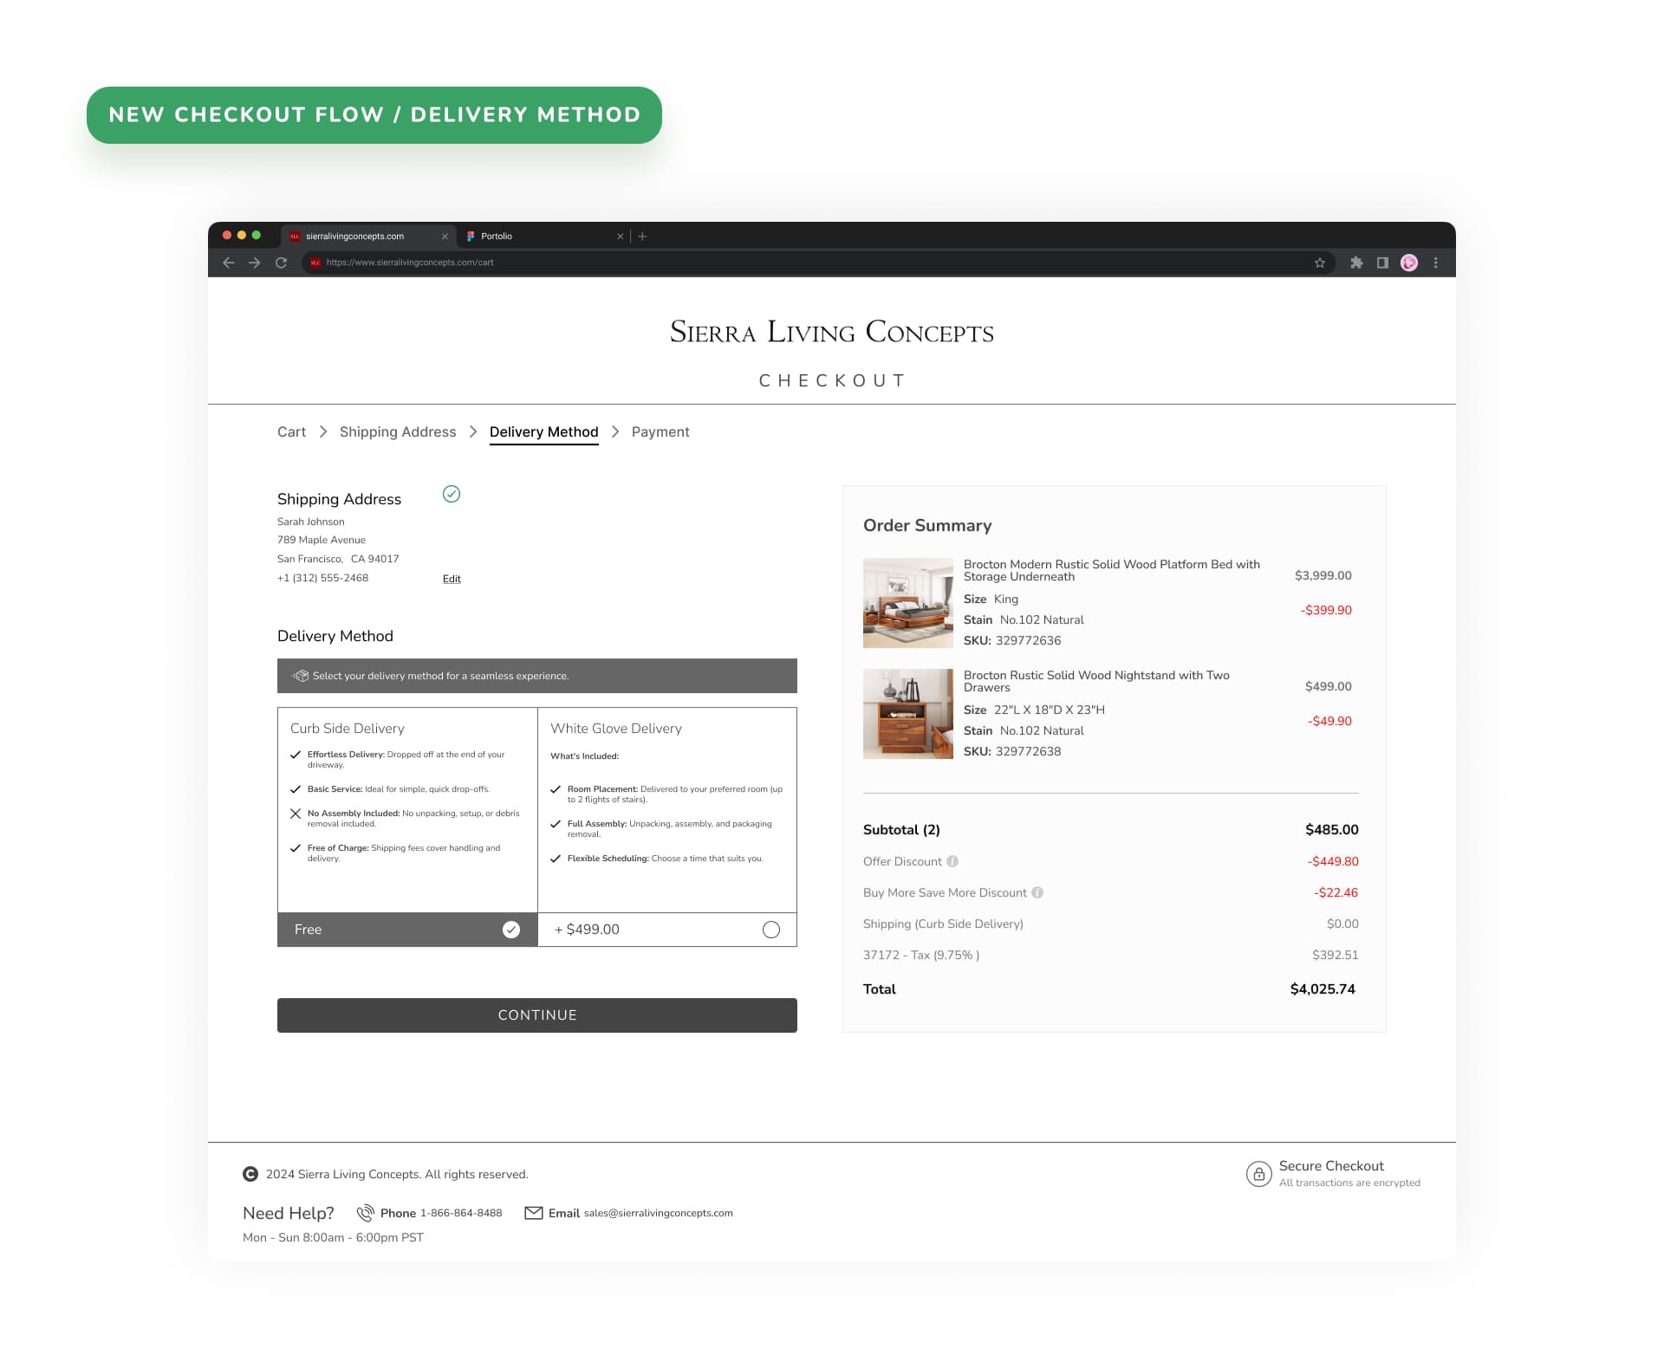Click the green shipping address checkmark icon

pyautogui.click(x=452, y=494)
